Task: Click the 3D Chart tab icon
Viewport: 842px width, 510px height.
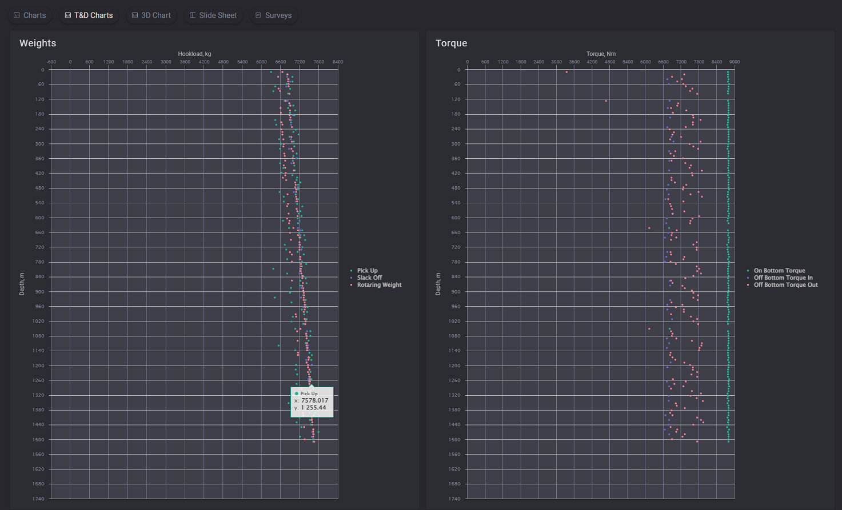Action: coord(134,15)
